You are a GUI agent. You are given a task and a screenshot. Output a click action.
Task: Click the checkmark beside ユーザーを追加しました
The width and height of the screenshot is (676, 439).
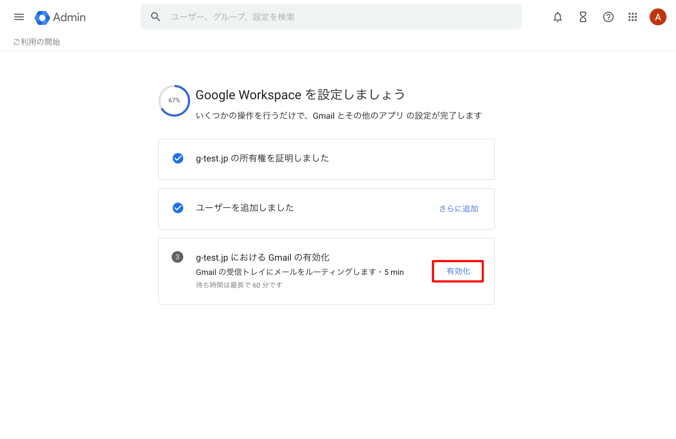tap(178, 208)
